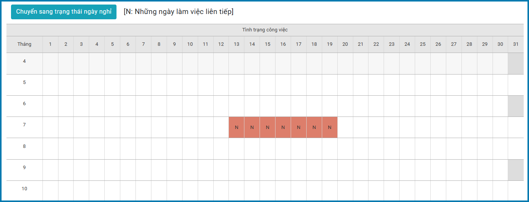Image resolution: width=529 pixels, height=202 pixels.
Task: Select the empty day 20 cell in month 7
Action: coord(345,127)
